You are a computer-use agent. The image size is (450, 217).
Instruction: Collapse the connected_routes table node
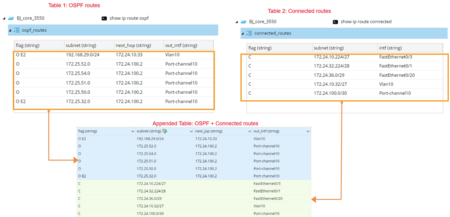point(243,33)
